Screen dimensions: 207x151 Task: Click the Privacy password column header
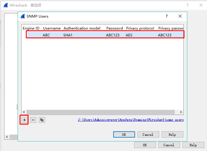click(x=170, y=28)
